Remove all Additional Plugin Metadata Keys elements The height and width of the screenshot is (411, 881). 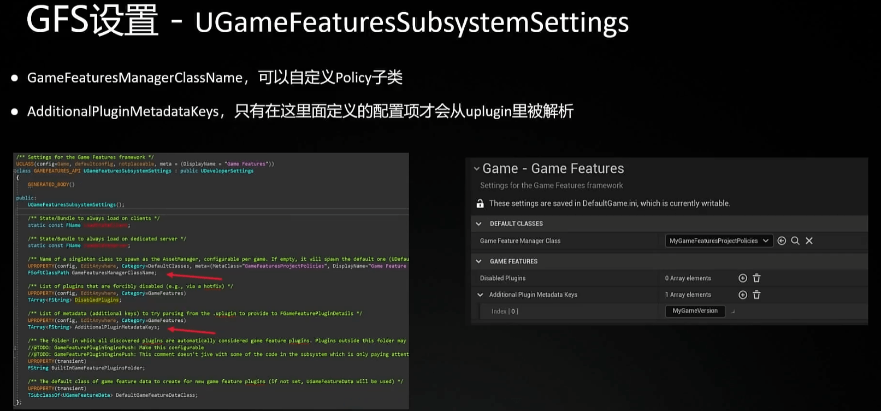click(x=756, y=295)
